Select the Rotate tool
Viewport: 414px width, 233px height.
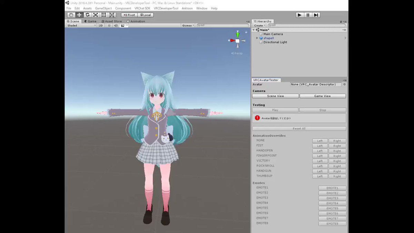point(87,15)
